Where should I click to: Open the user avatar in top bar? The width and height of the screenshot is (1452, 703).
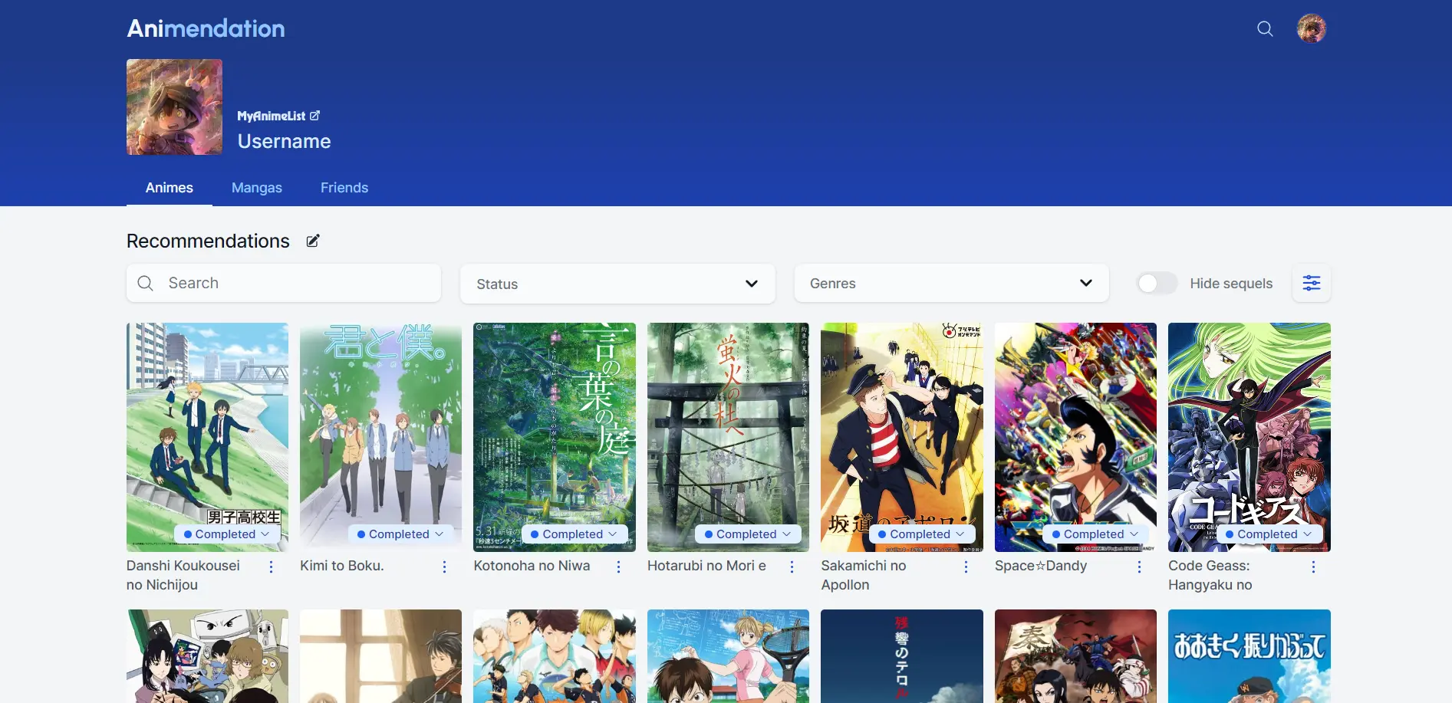coord(1311,29)
